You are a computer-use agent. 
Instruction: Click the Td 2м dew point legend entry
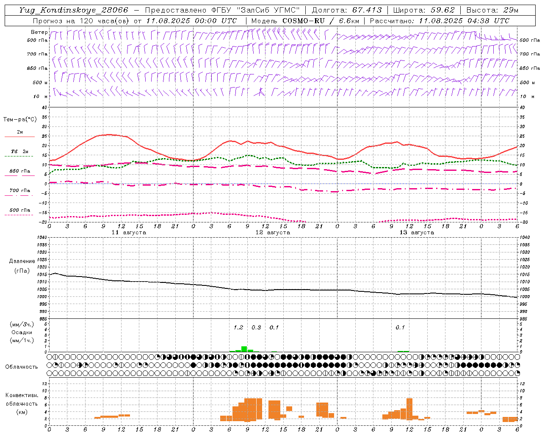20,151
